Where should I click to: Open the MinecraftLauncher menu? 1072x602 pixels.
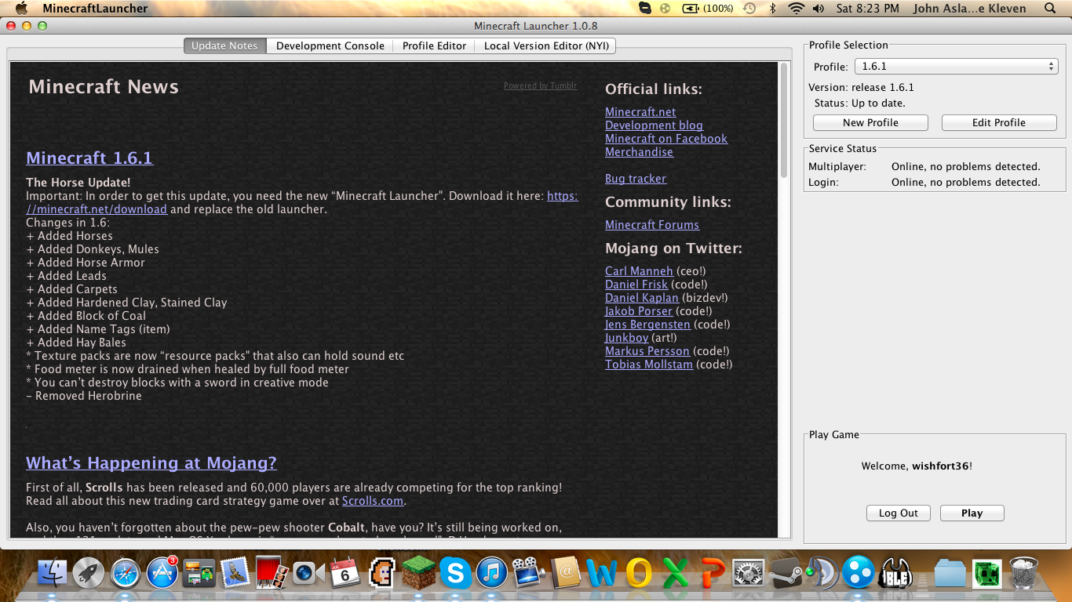pyautogui.click(x=95, y=9)
